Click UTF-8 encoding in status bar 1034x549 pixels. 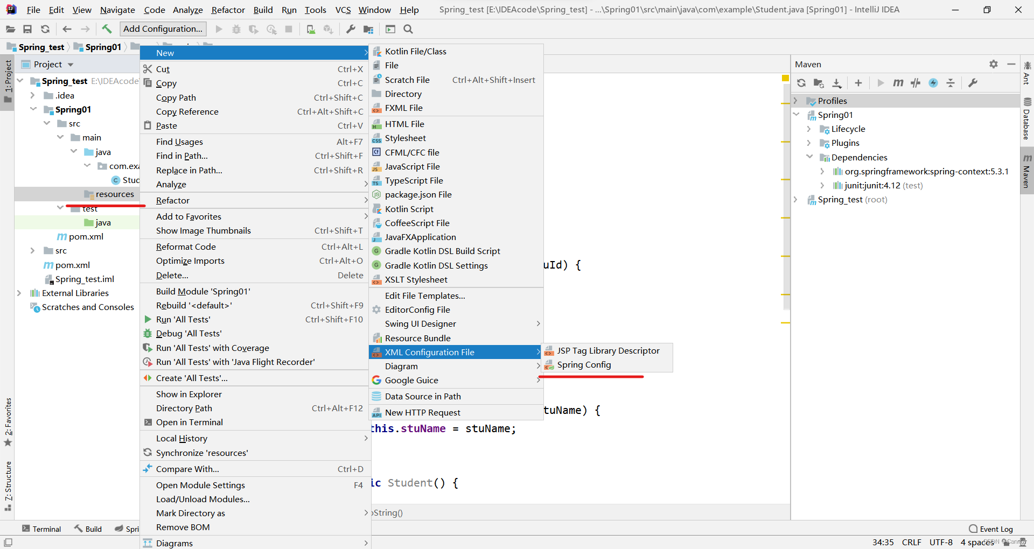(941, 542)
